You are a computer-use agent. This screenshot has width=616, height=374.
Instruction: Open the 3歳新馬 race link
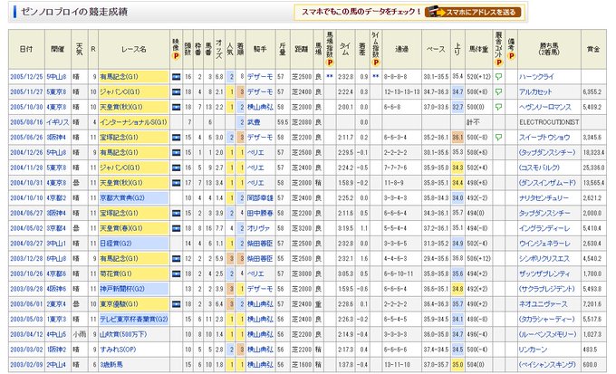point(111,365)
